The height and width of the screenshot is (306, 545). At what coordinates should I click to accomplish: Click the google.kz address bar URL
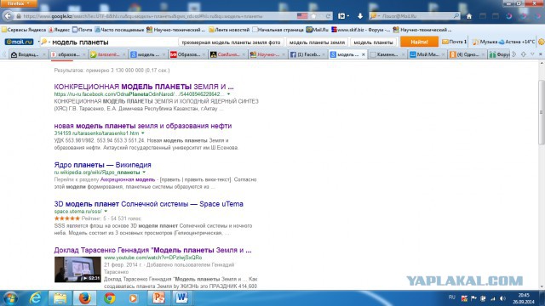tap(142, 16)
